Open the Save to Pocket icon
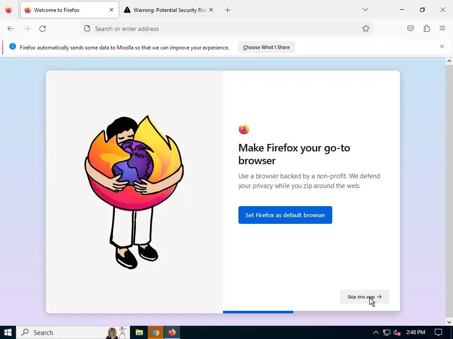The image size is (453, 339). pyautogui.click(x=411, y=28)
